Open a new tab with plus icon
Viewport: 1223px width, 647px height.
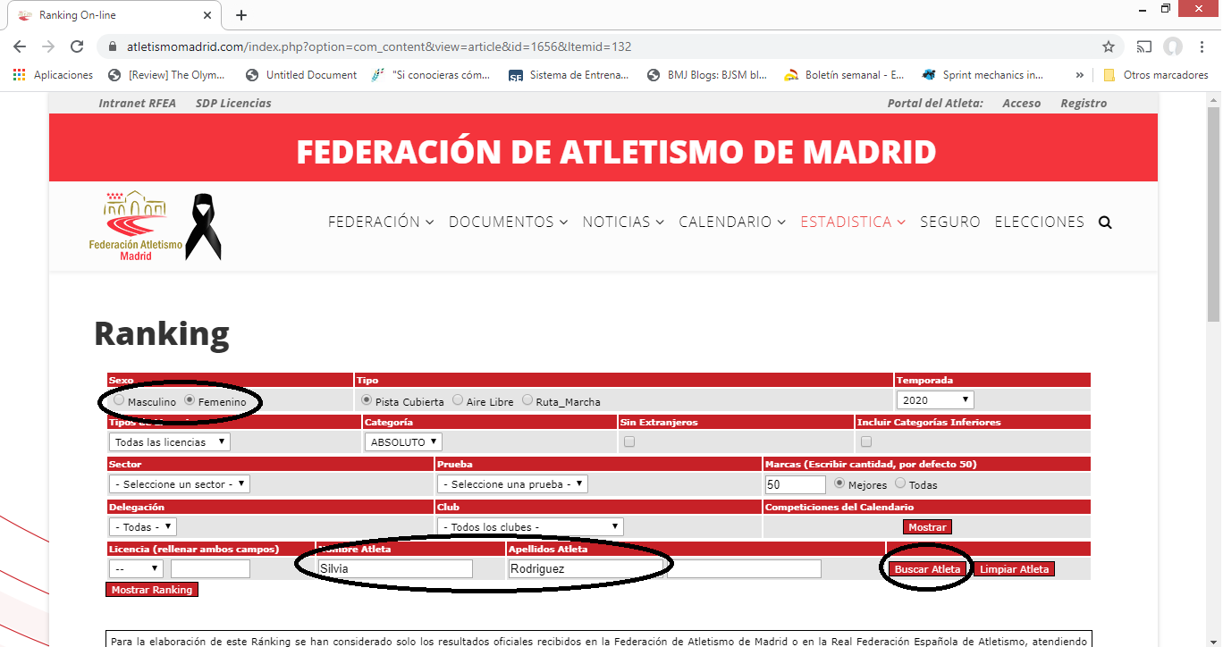241,15
